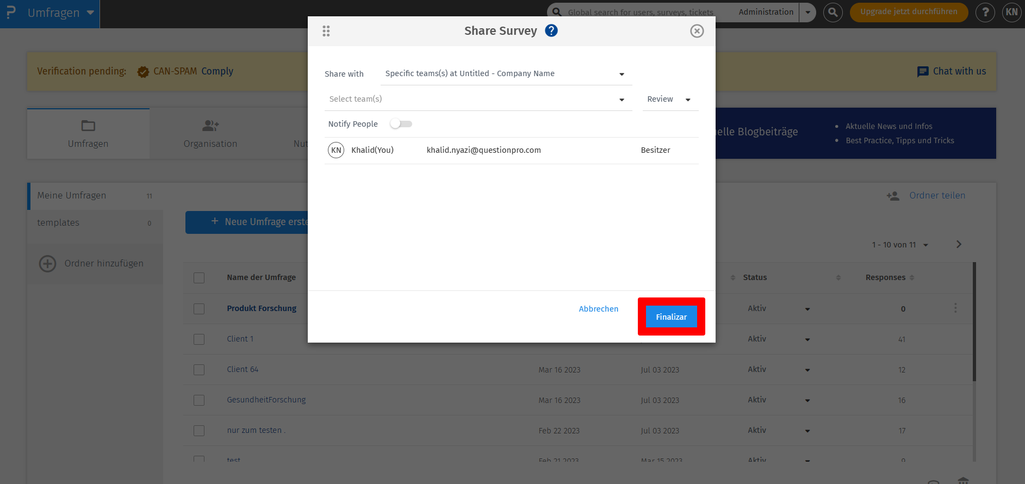
Task: Click Best Practice, Tipps und Tricks
Action: tap(900, 140)
